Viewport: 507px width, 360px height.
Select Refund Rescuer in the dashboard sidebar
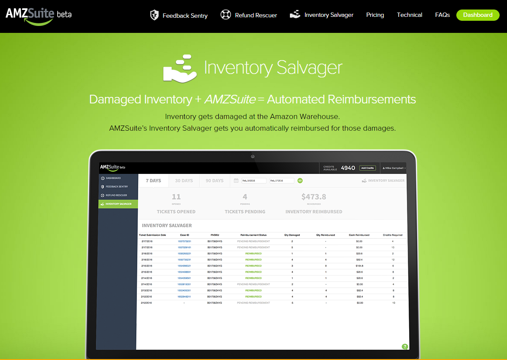pos(116,195)
